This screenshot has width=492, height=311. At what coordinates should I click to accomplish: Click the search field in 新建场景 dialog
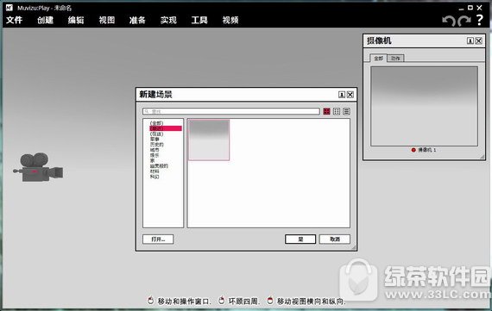click(231, 111)
